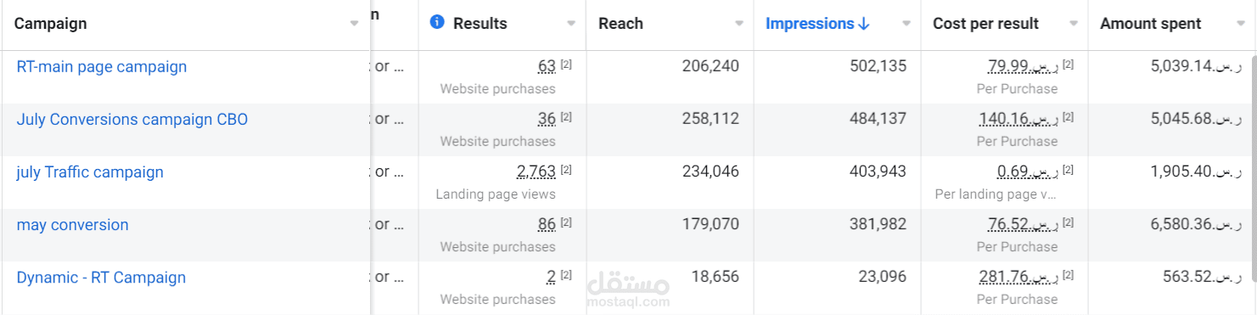Select impressions value 381,982
The image size is (1257, 315).
click(x=878, y=224)
